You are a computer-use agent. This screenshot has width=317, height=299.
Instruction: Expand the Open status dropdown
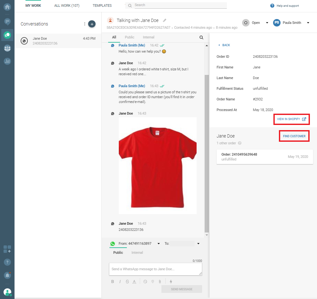click(x=267, y=23)
